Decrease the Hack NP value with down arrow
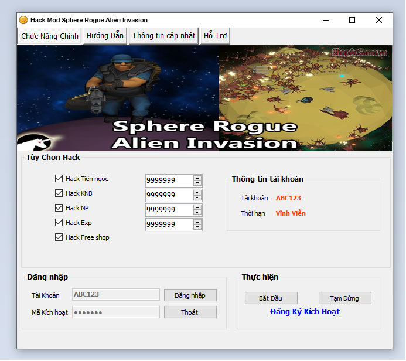The image size is (406, 361). pyautogui.click(x=197, y=212)
